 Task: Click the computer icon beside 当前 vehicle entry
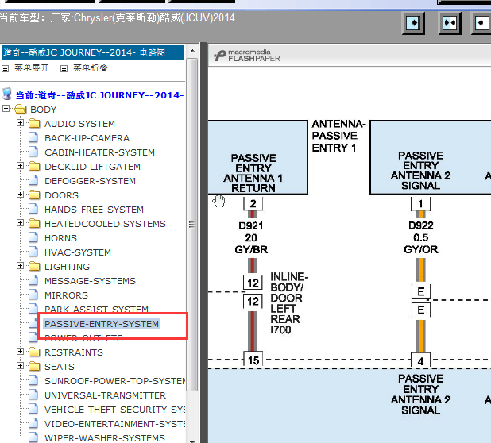7,94
